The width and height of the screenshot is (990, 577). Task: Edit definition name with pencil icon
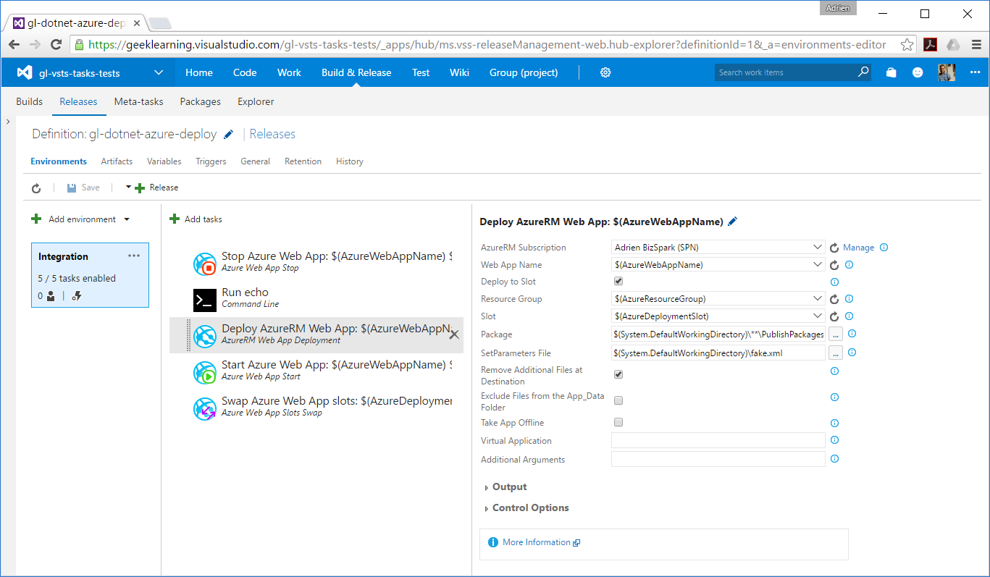click(x=229, y=134)
